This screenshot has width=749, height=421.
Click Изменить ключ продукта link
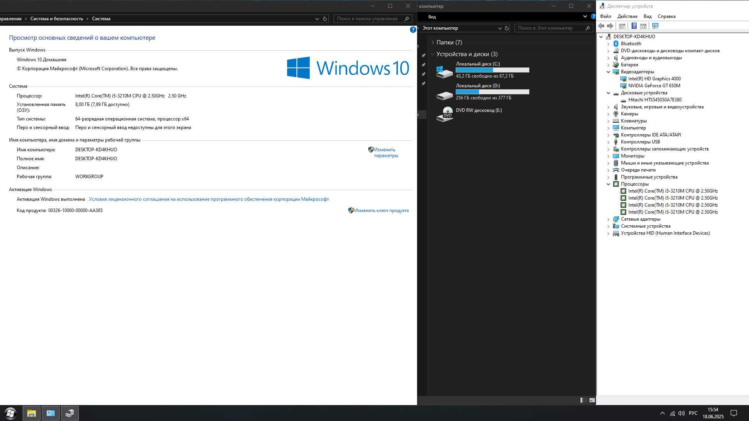(381, 210)
